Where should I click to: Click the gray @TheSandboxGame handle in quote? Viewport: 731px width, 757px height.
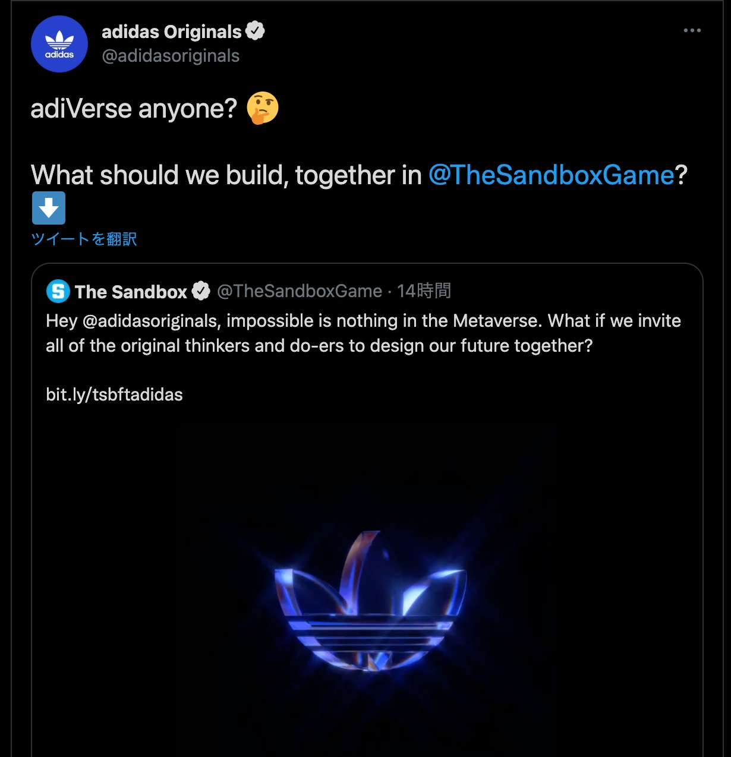(x=300, y=291)
